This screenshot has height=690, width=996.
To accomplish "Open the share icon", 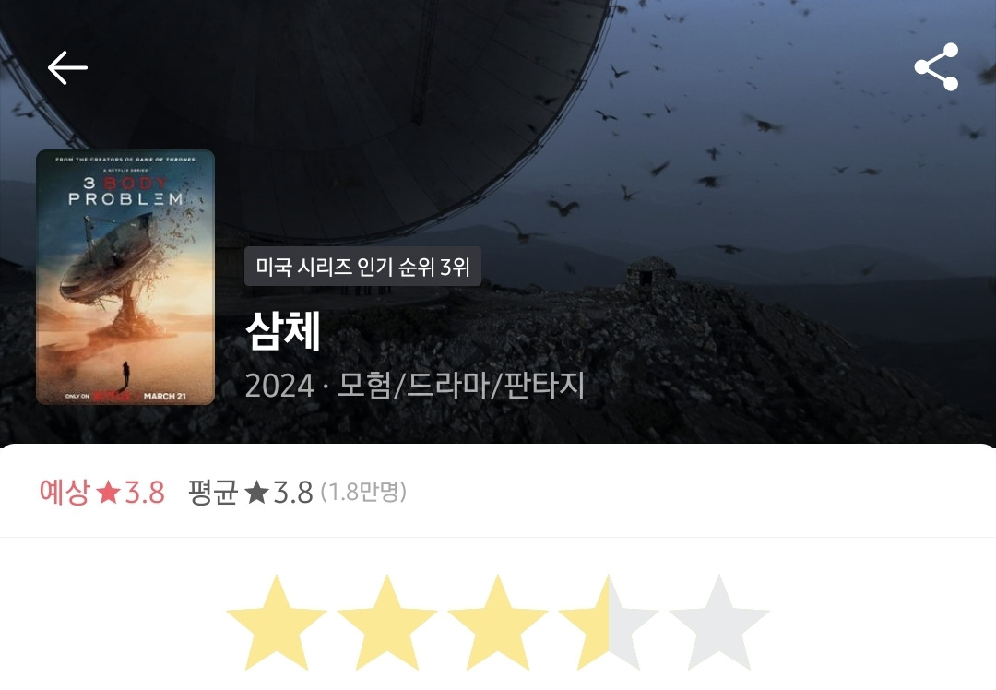I will 936,66.
